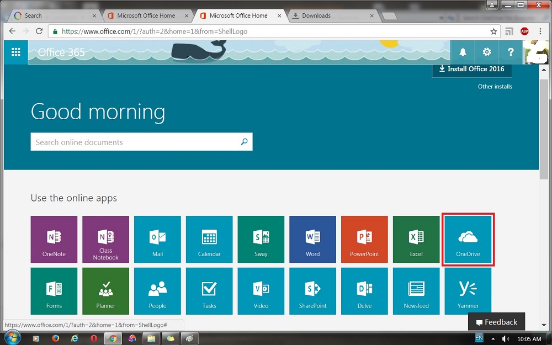Open the SharePoint app tile

(x=312, y=291)
